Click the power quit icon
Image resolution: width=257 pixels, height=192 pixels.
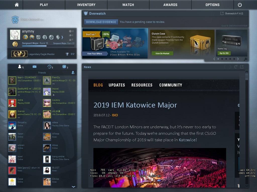coord(240,5)
